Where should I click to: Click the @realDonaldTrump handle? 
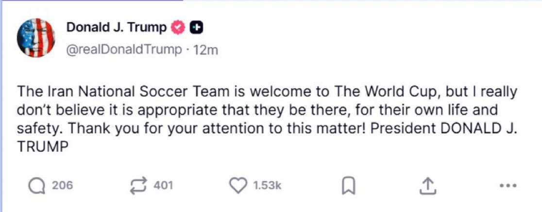click(x=123, y=50)
